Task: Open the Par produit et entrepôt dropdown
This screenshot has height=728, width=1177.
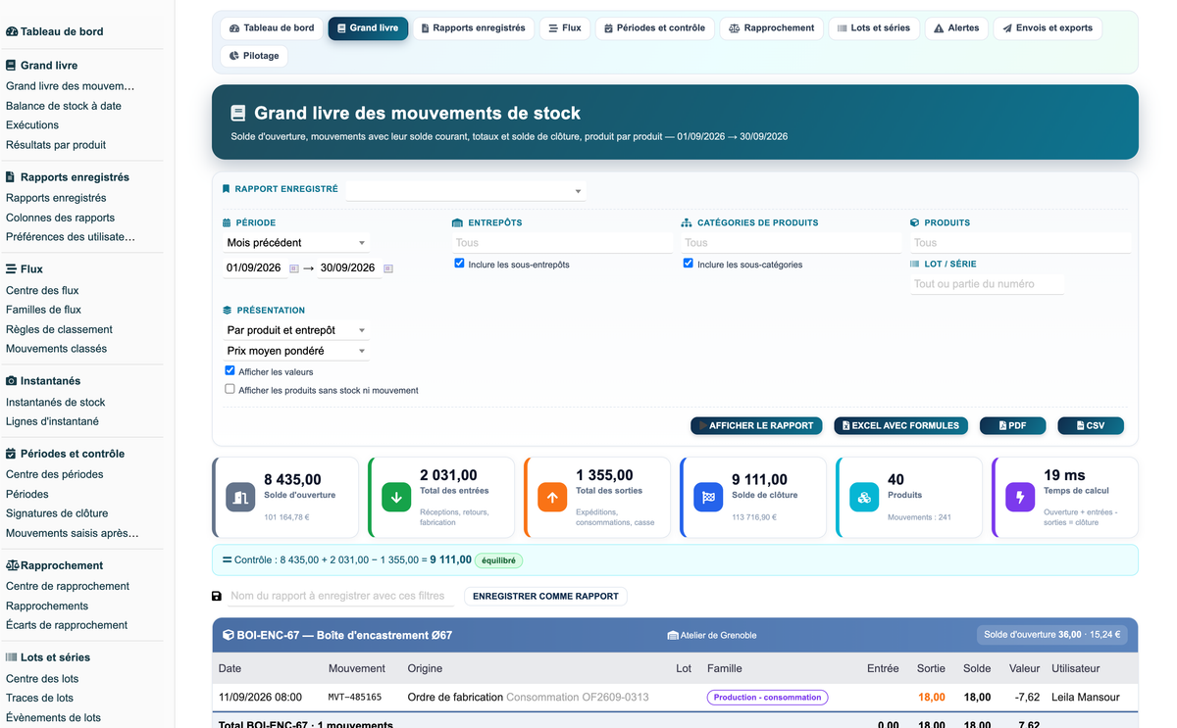Action: click(297, 330)
